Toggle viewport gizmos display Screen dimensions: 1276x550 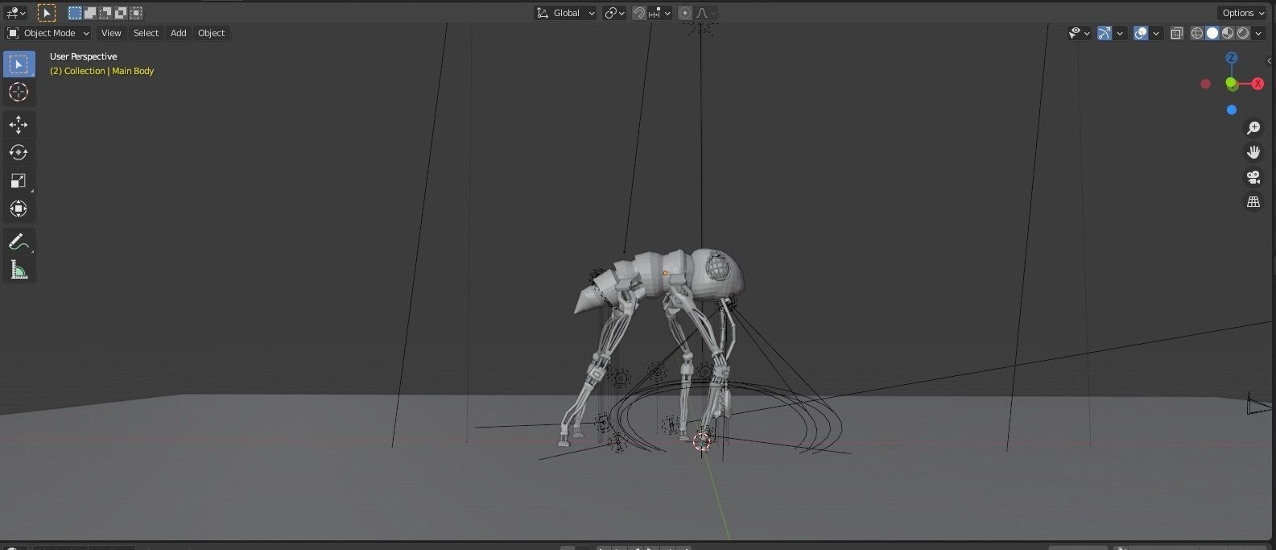click(1105, 33)
